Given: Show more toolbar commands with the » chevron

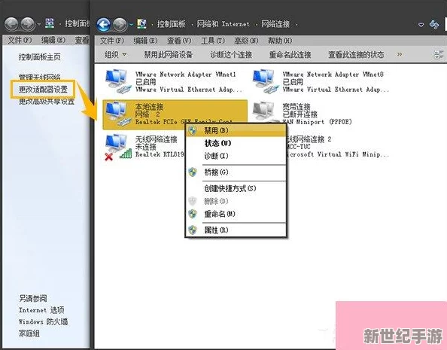Looking at the screenshot, I should [400, 54].
